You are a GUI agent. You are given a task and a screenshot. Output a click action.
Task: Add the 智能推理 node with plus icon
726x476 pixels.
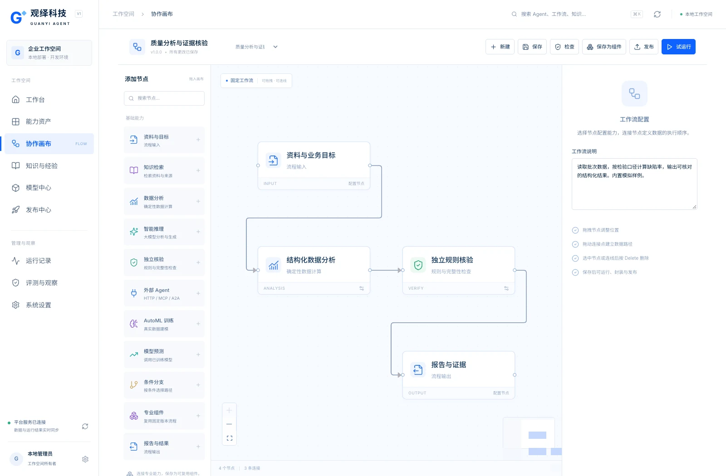click(x=198, y=232)
